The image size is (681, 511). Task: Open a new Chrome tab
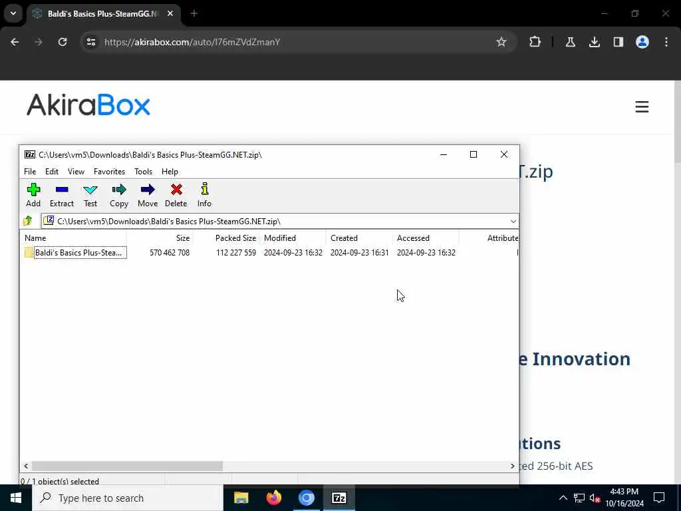point(194,14)
